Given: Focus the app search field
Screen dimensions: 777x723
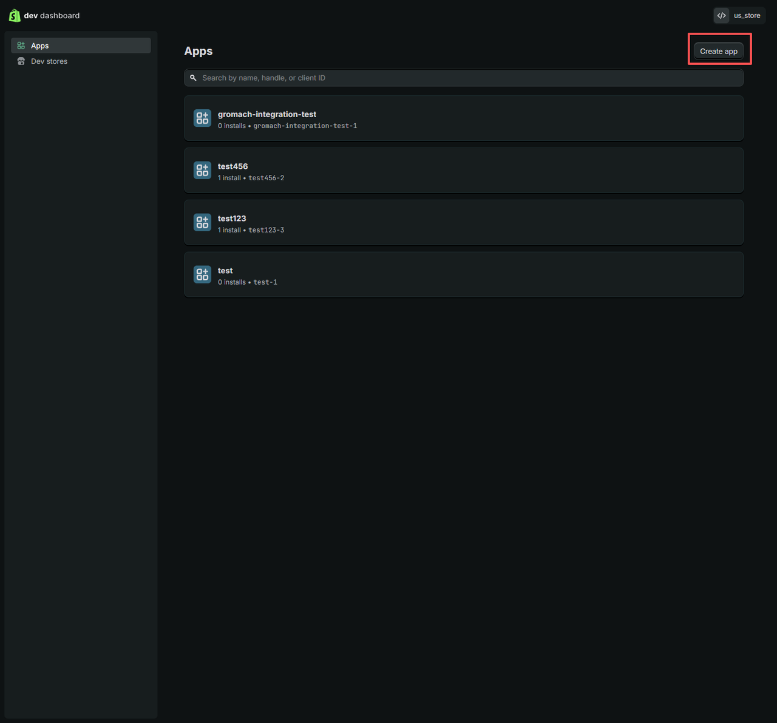Looking at the screenshot, I should 467,78.
